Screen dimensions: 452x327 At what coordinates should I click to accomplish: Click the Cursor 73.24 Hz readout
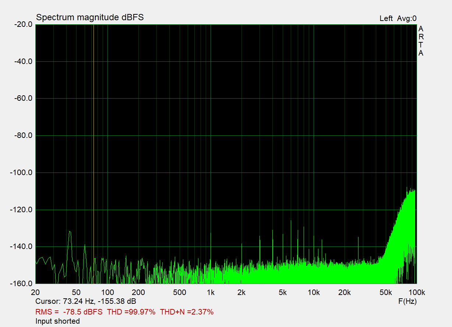point(86,301)
